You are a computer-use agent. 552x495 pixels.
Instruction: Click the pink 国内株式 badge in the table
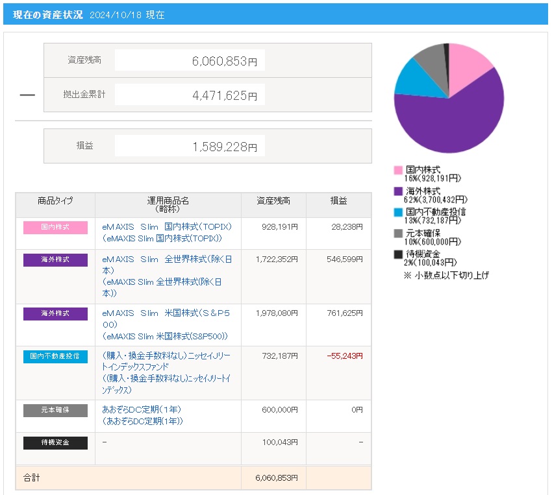(55, 228)
